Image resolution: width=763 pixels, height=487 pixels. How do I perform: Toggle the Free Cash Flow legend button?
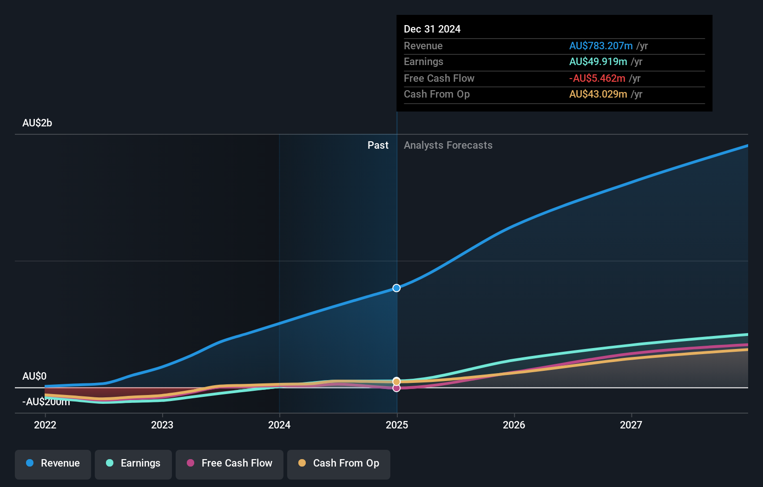pyautogui.click(x=230, y=464)
